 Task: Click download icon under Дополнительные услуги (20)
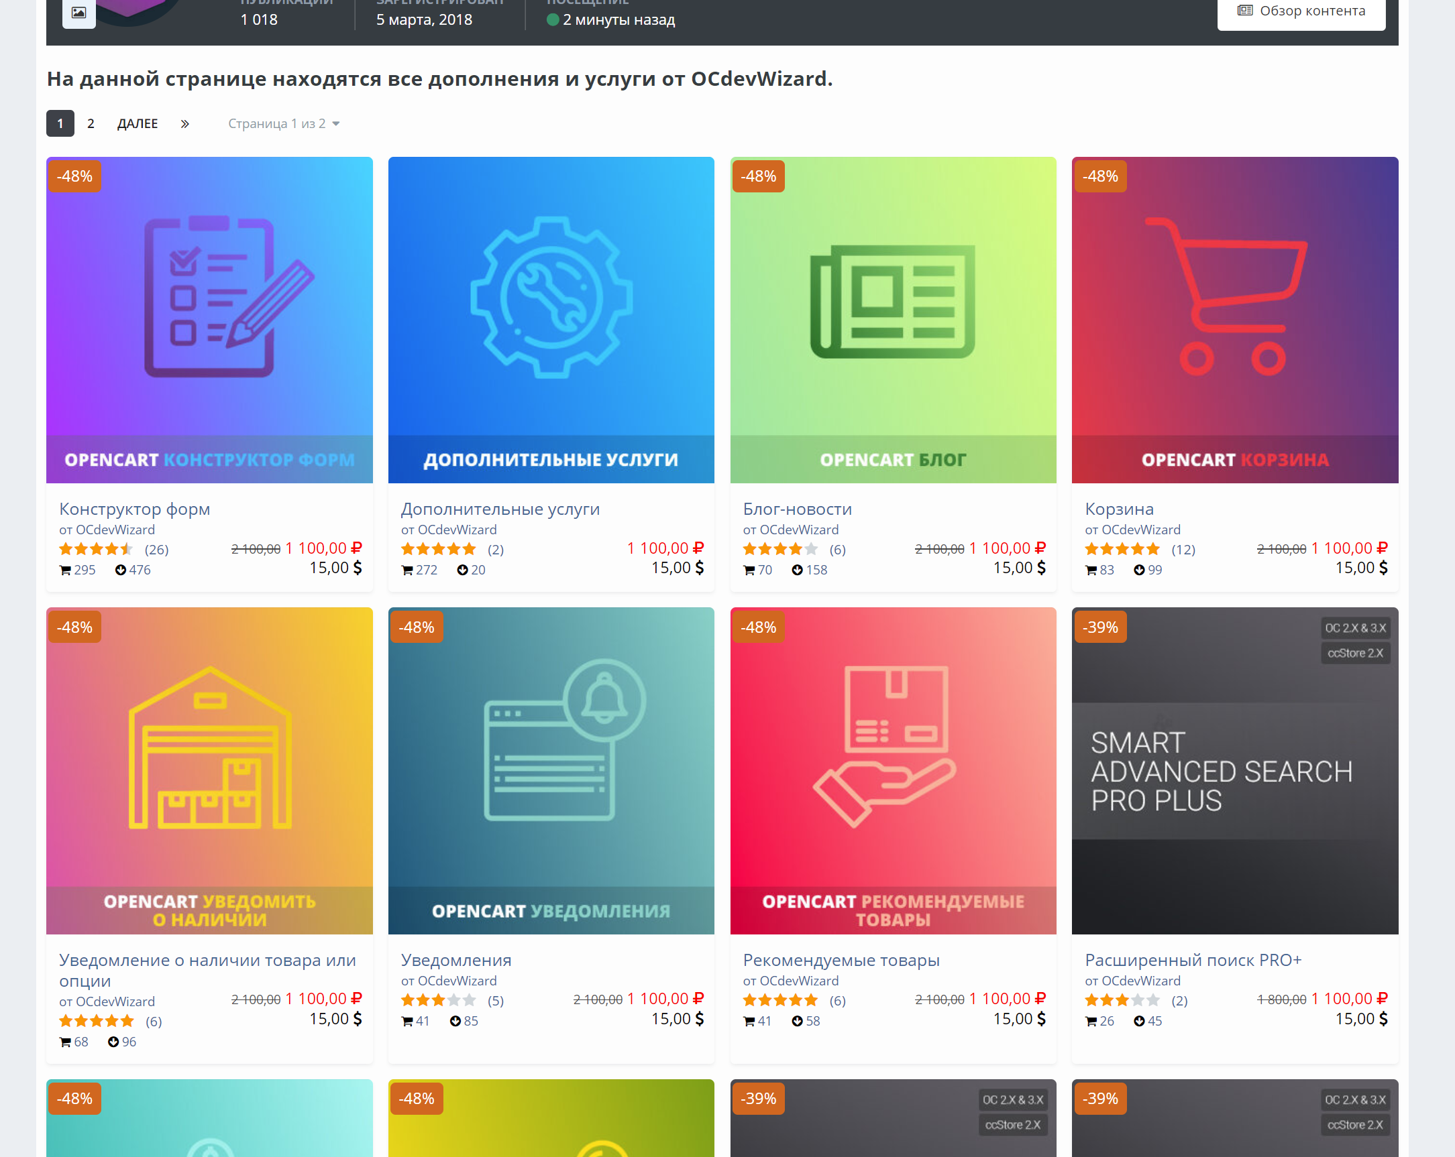(462, 570)
